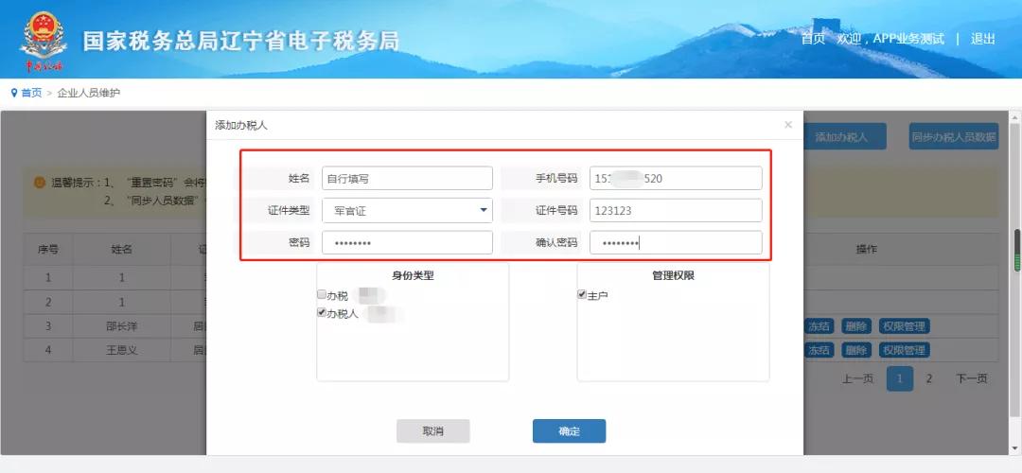Open the 证件类型 dropdown showing 军官证

click(407, 210)
